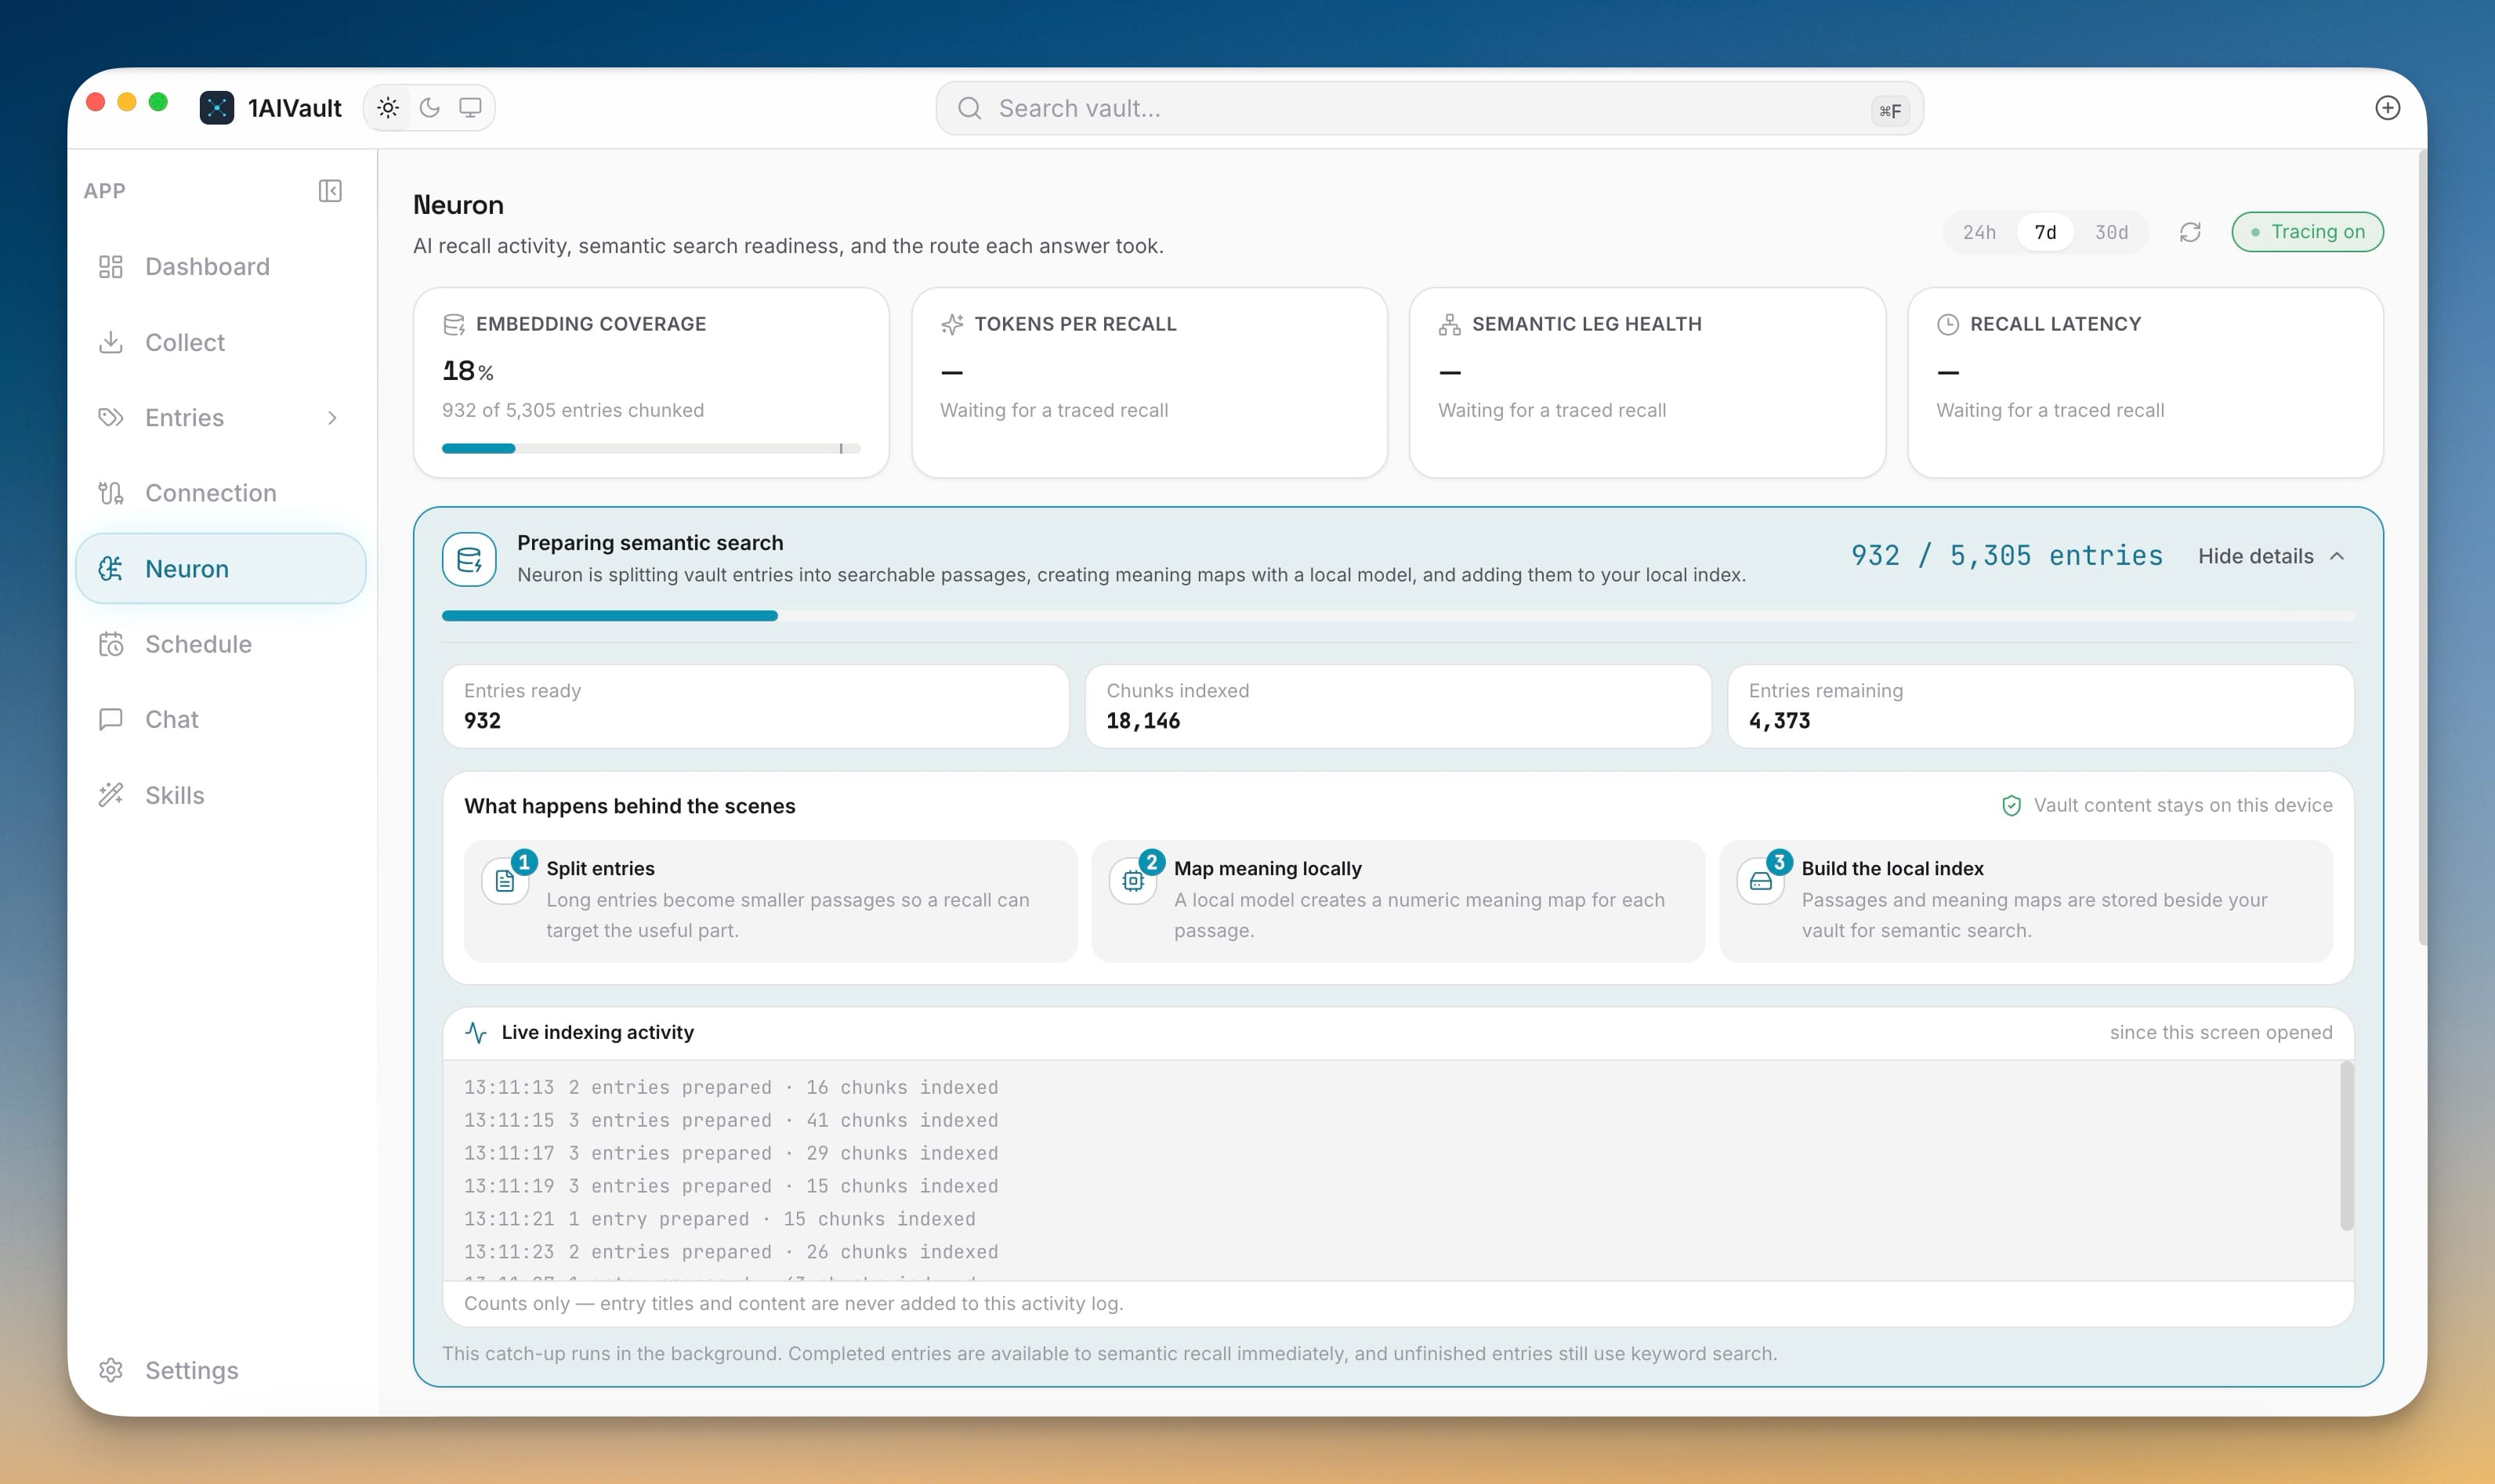Click 'Vault content stays on this device'
This screenshot has height=1484, width=2495.
2182,806
